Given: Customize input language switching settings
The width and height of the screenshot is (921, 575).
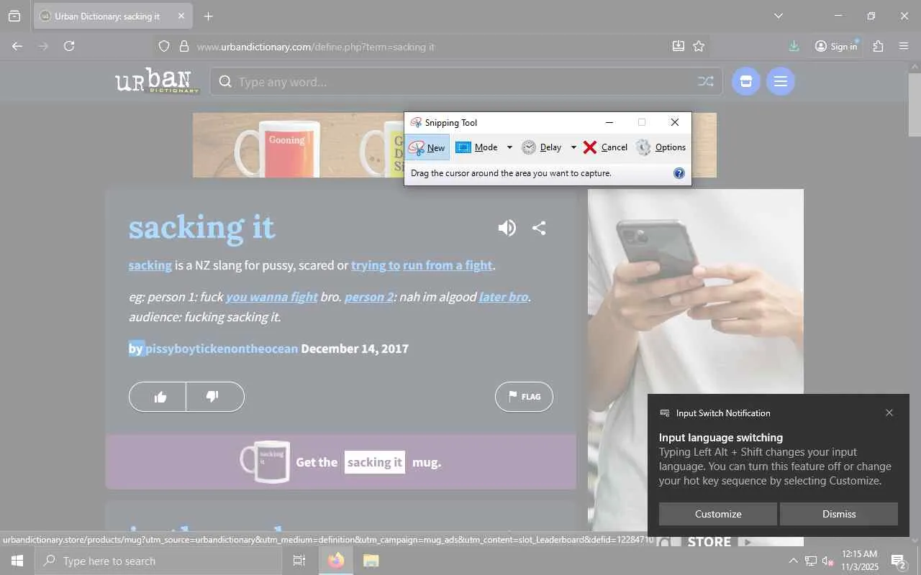Looking at the screenshot, I should (x=718, y=514).
